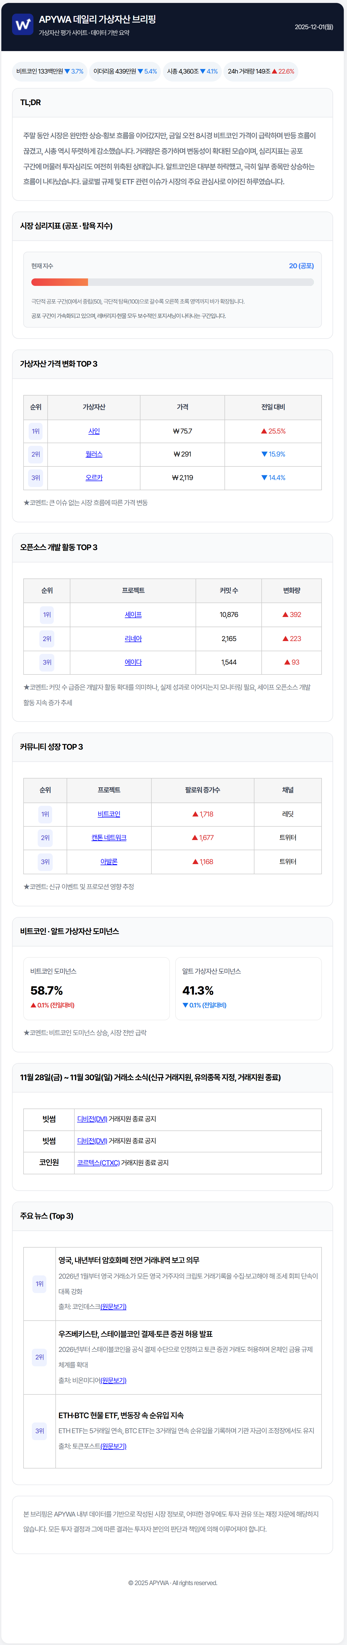Click the 비트코인 도미넌스 58.7% card
Image resolution: width=347 pixels, height=1645 pixels.
97,988
